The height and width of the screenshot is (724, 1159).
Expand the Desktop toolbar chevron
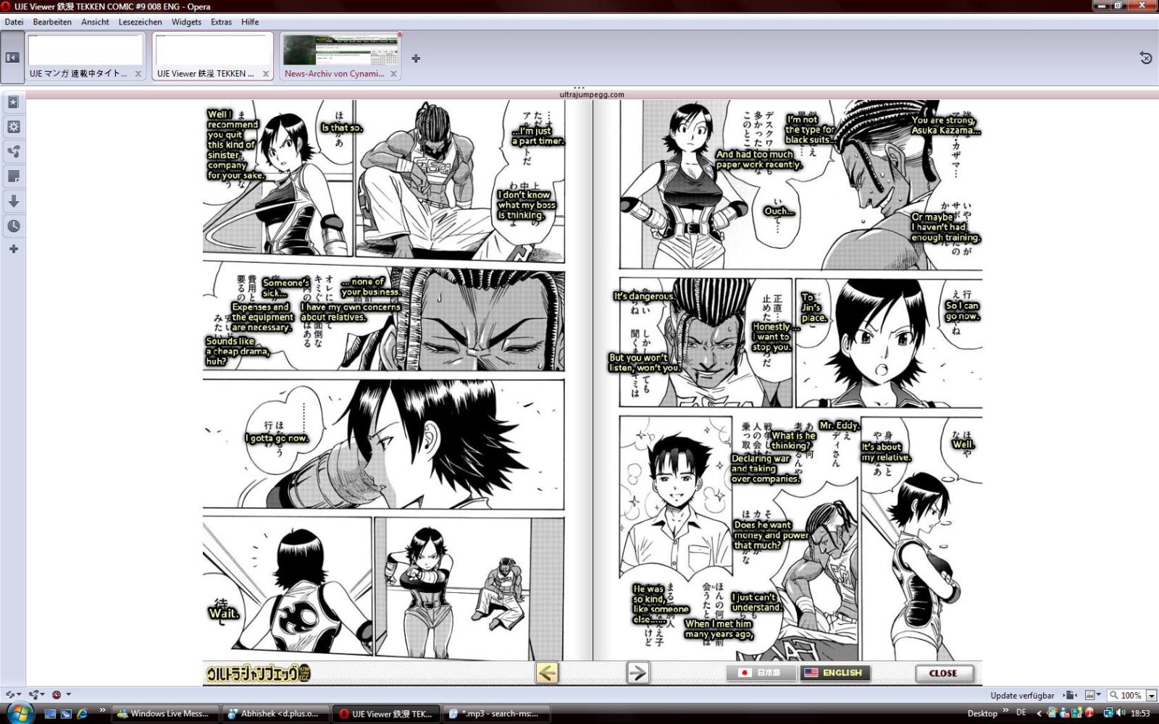tap(1005, 710)
